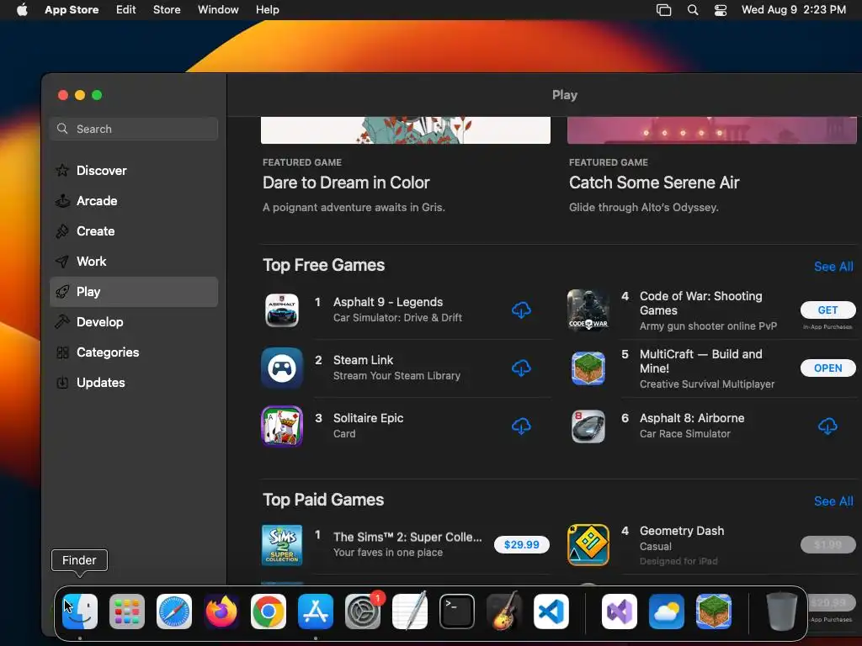Click the Asphalt 9 app icon
This screenshot has height=646, width=862.
(x=281, y=310)
